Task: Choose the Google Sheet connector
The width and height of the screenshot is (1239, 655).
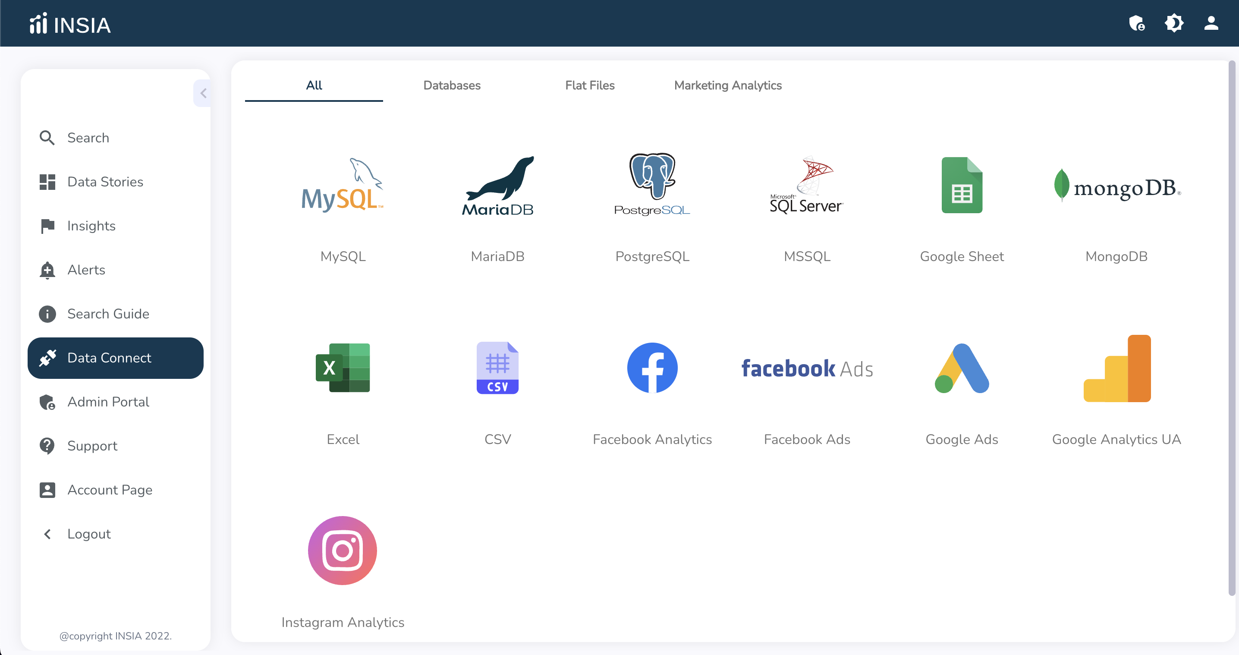Action: click(962, 207)
